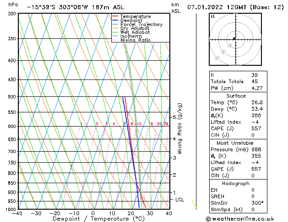The width and height of the screenshot is (288, 222).
Task: Click the weatheronline.co.uk copyright link
Action: 240,219
